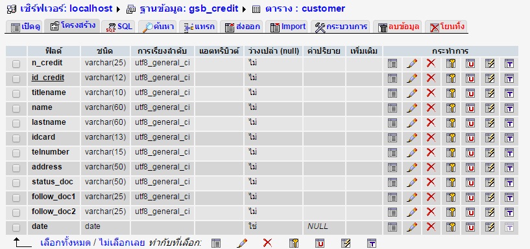This screenshot has width=530, height=249.
Task: Switch to the โครงสร้าง (Structure) tab
Action: pos(73,26)
